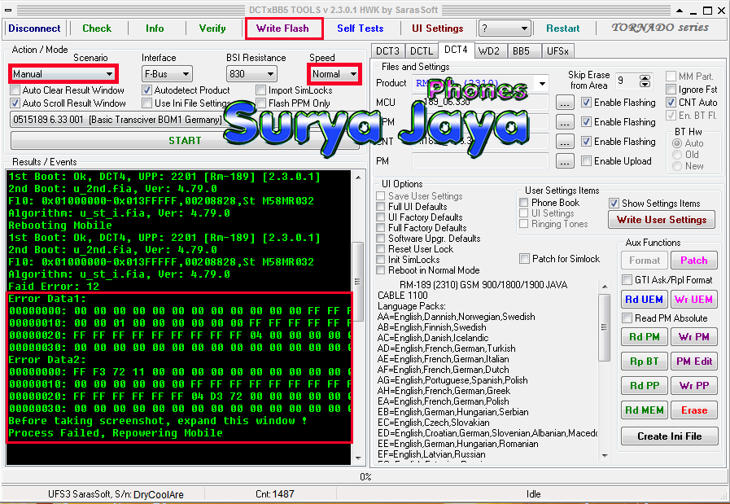Screen dimensions: 730x504
Task: Click the Disconnect button
Action: [x=34, y=28]
